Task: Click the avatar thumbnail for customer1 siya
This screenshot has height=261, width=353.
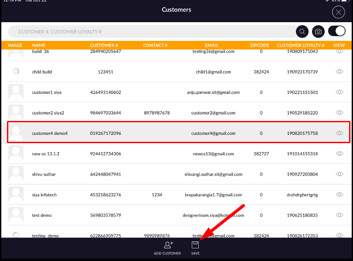Action: [16, 92]
